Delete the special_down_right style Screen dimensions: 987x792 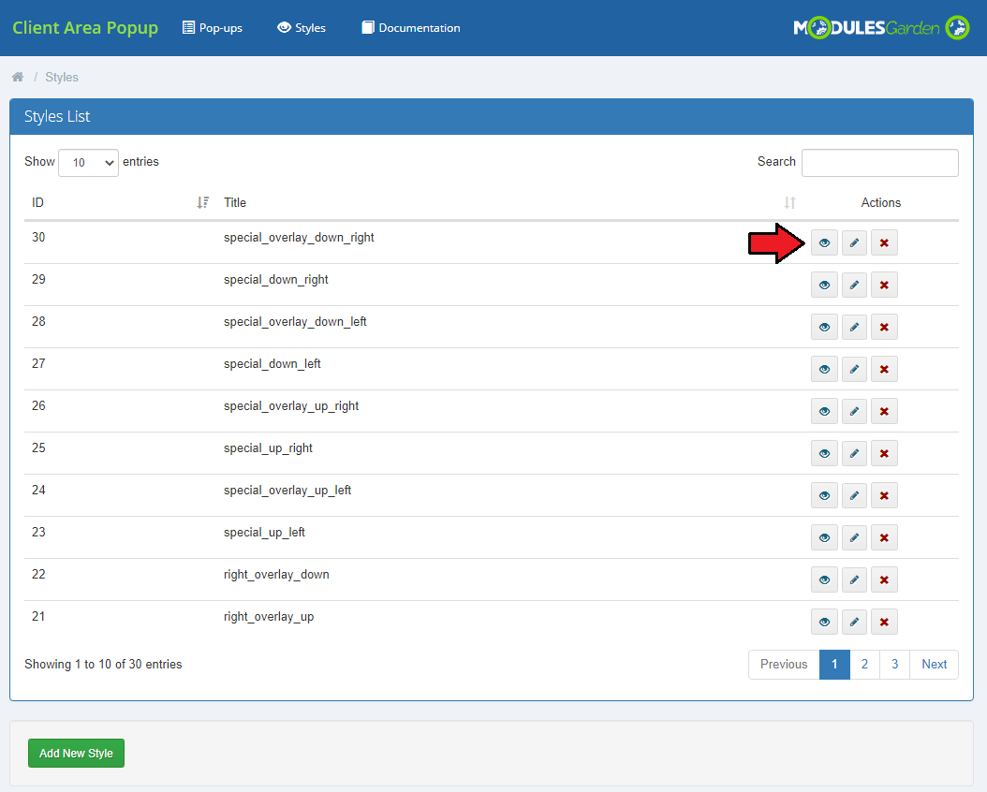tap(884, 285)
